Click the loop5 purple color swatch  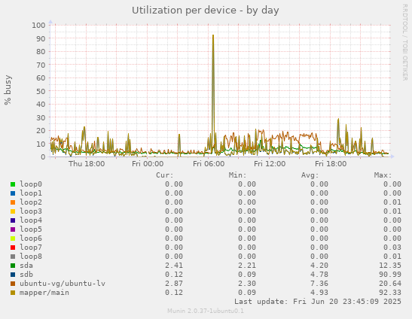click(x=13, y=229)
